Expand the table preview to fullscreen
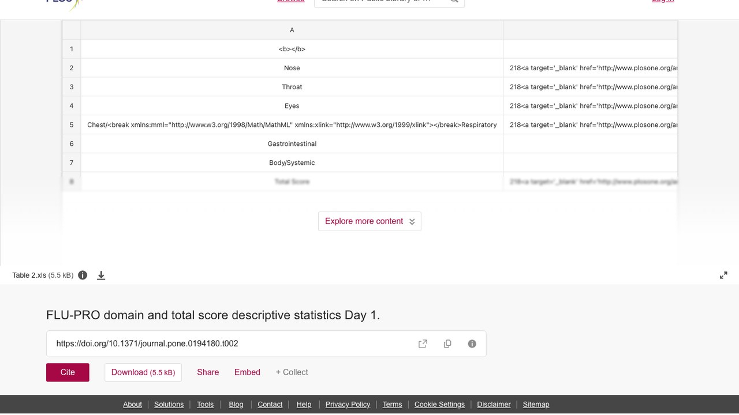 click(723, 276)
